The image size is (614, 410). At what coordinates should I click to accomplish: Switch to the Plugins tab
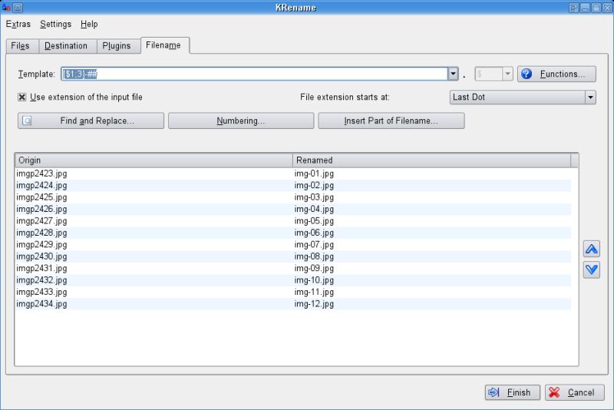(x=119, y=46)
